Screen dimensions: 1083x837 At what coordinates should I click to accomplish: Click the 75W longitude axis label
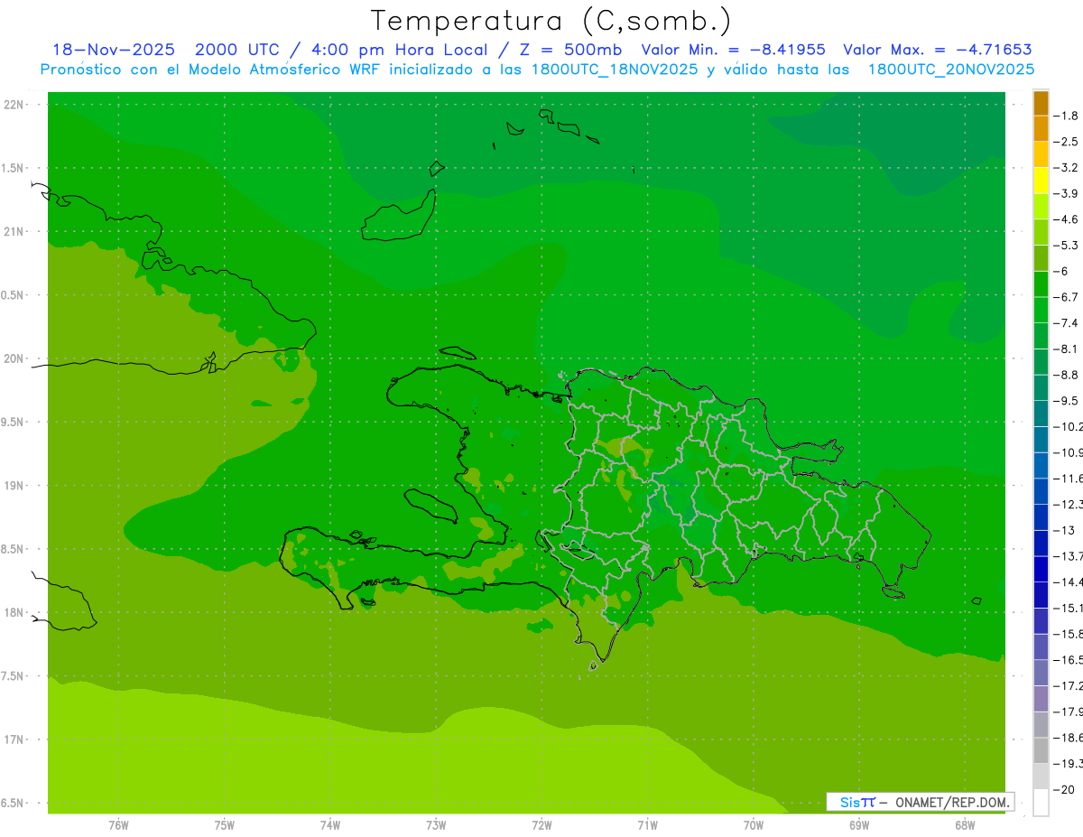coord(225,823)
